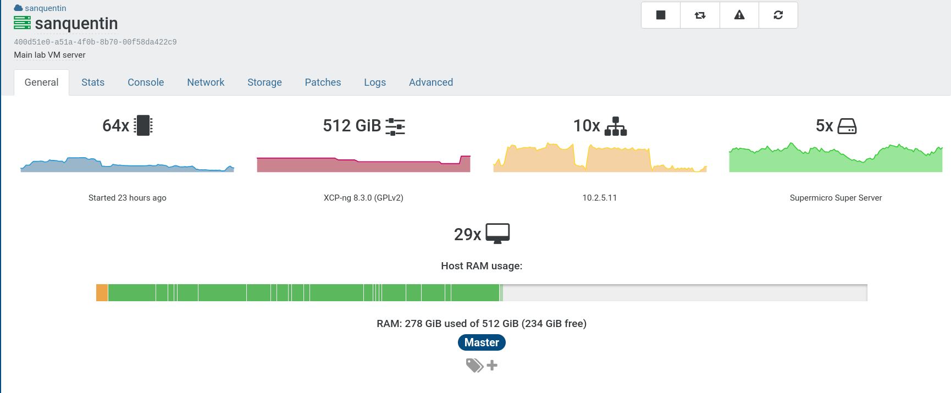Open the Storage tab
The height and width of the screenshot is (393, 951).
tap(264, 82)
